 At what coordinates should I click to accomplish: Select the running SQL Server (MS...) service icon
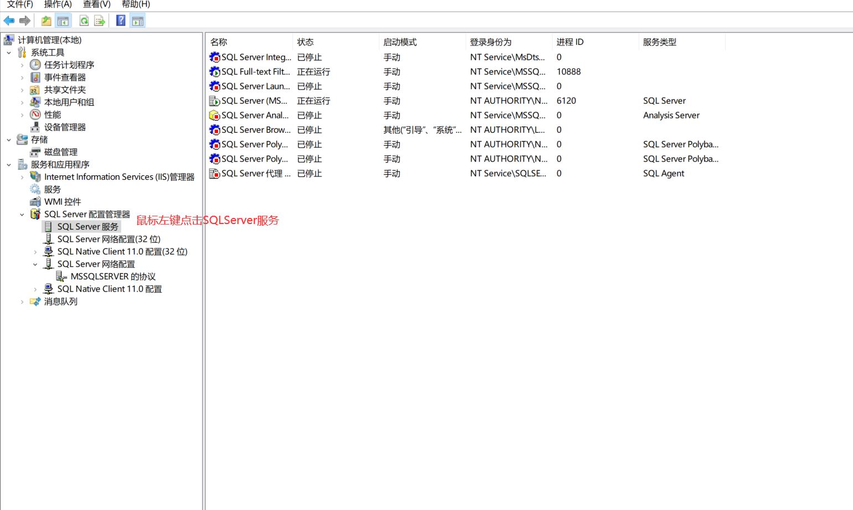tap(214, 101)
